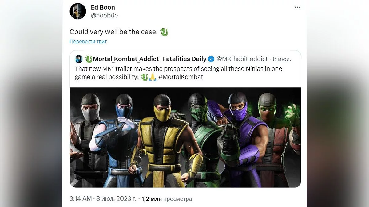Open the Ed Boon display name link
This screenshot has height=207, width=369.
pyautogui.click(x=103, y=7)
